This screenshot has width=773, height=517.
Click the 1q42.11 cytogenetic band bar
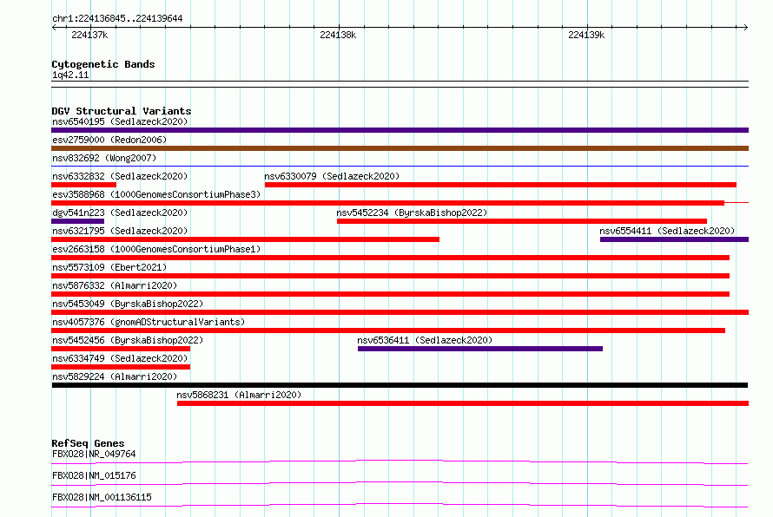pos(400,84)
